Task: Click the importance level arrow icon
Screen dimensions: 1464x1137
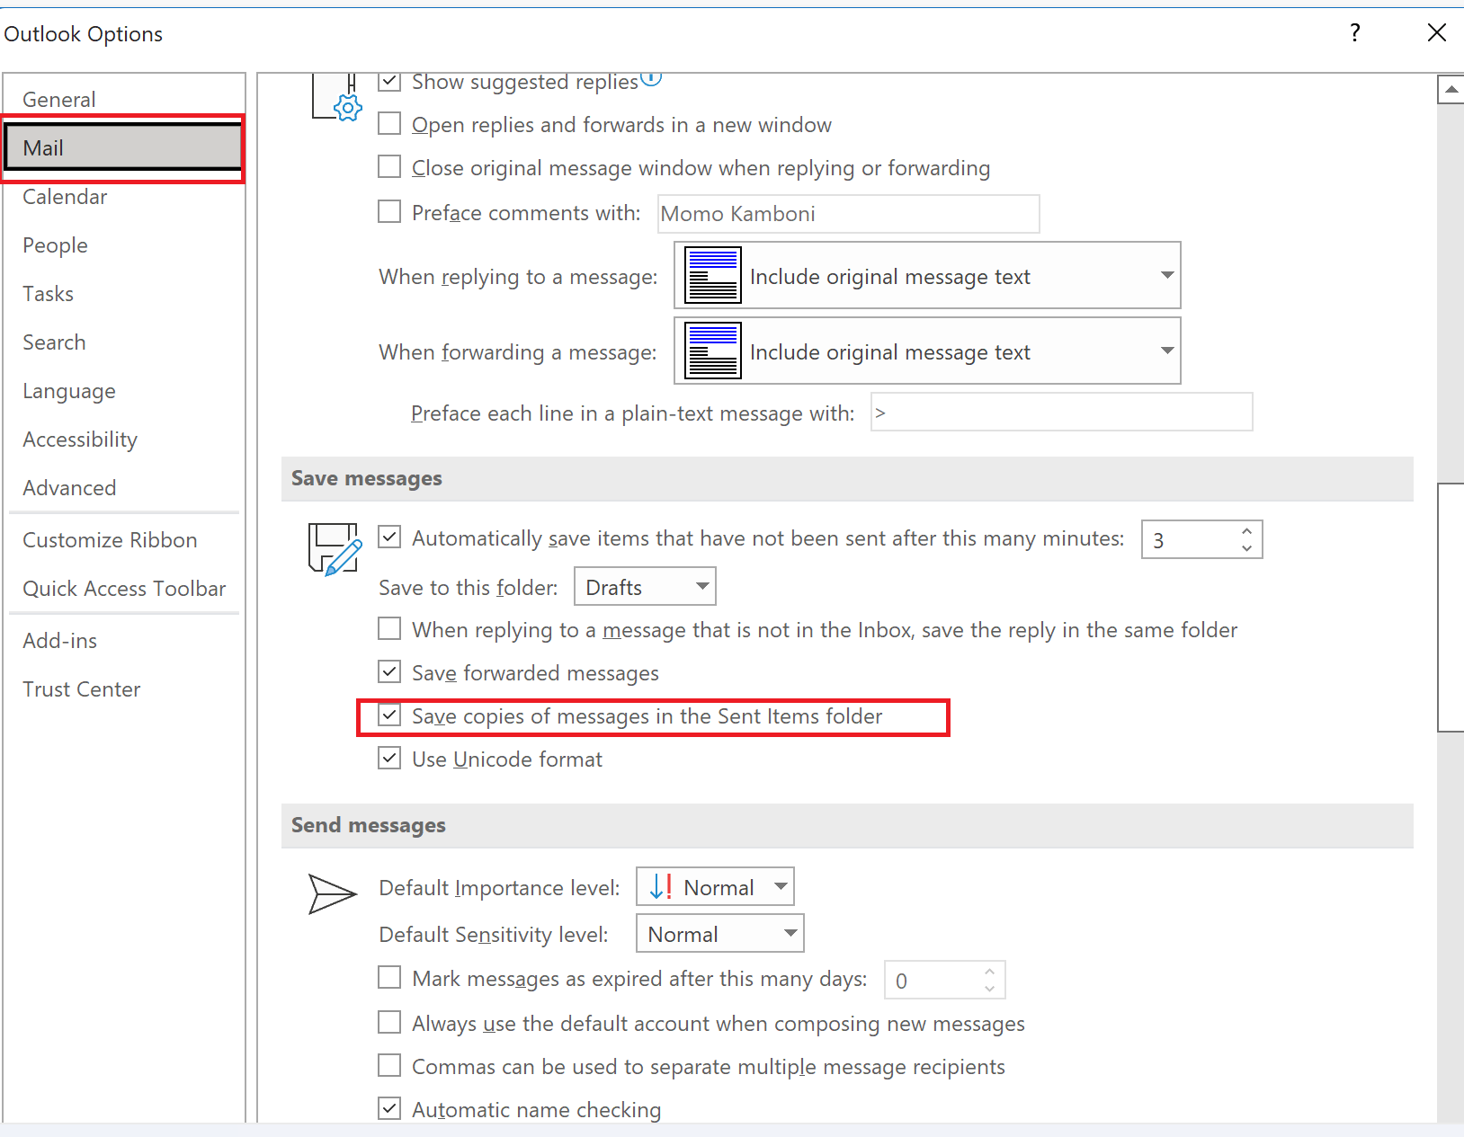Action: click(661, 887)
